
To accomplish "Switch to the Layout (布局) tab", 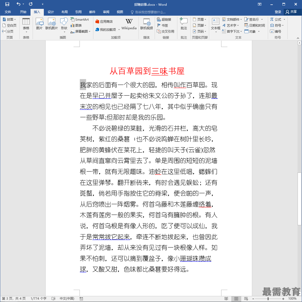I will coord(64,12).
